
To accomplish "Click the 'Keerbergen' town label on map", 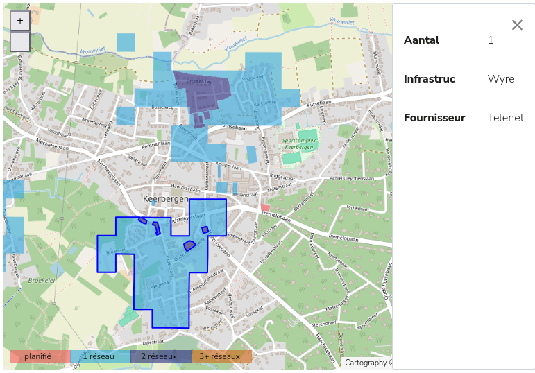I will tap(165, 199).
